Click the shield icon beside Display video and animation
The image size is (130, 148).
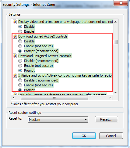coord(15,22)
